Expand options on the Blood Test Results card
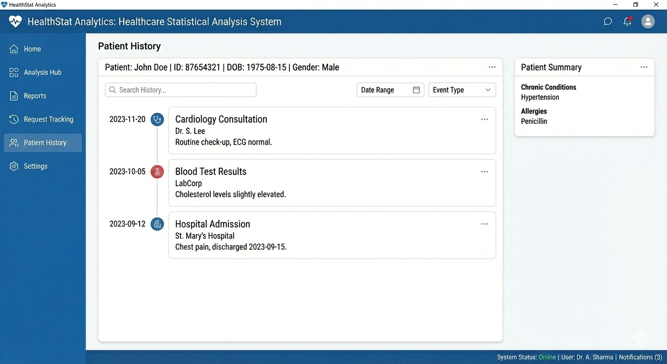The height and width of the screenshot is (364, 667). 484,172
